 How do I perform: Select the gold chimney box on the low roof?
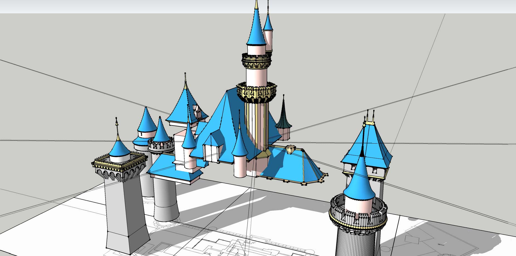click(x=291, y=149)
